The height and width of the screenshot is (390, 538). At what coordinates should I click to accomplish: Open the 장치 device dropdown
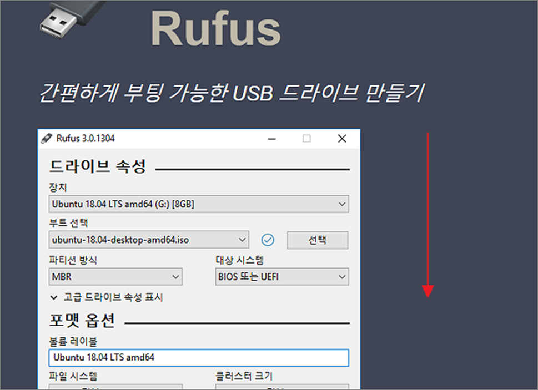click(x=199, y=204)
